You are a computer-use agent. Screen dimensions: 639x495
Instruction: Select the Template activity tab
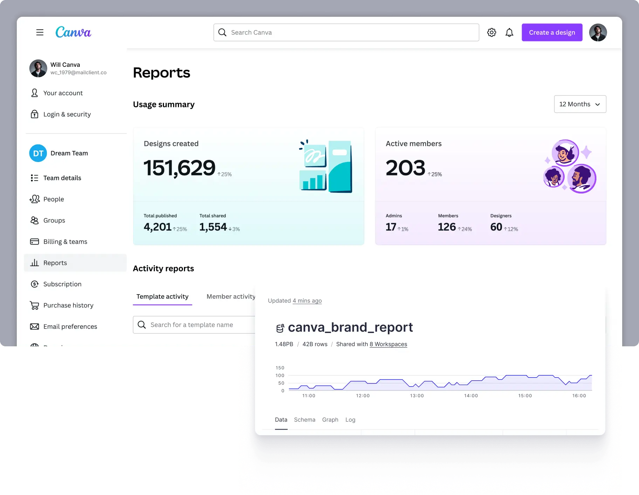pos(162,296)
